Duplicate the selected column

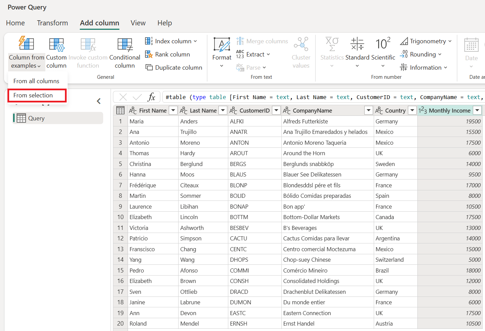click(174, 67)
